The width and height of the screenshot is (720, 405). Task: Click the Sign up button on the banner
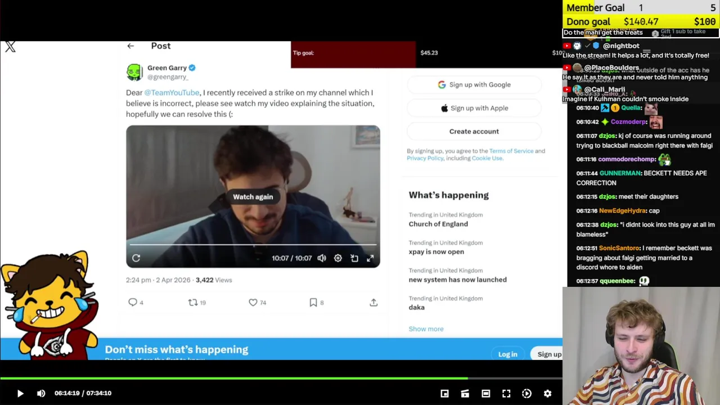[x=547, y=354]
